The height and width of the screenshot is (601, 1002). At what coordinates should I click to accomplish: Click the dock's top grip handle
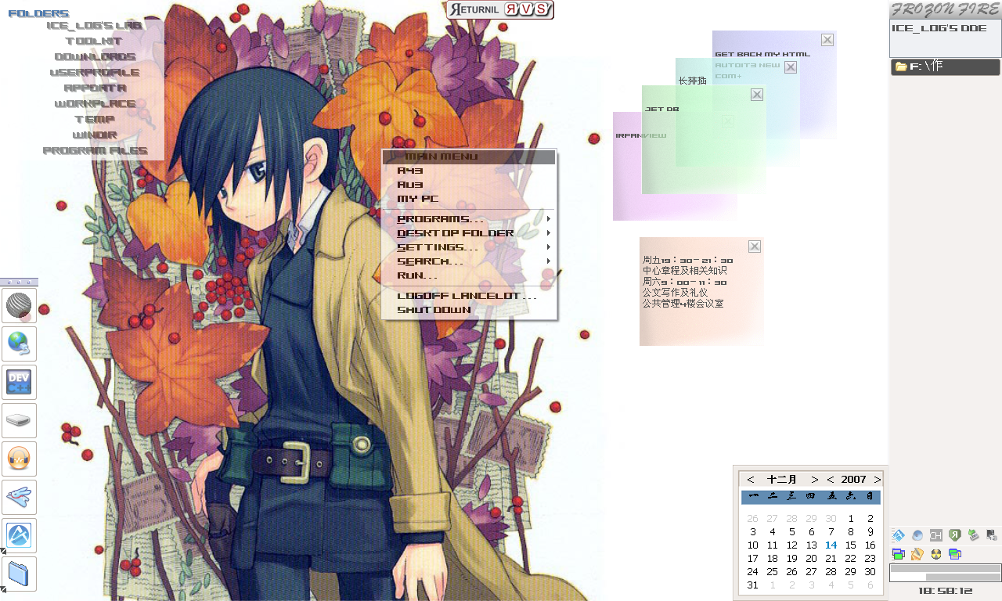[19, 282]
